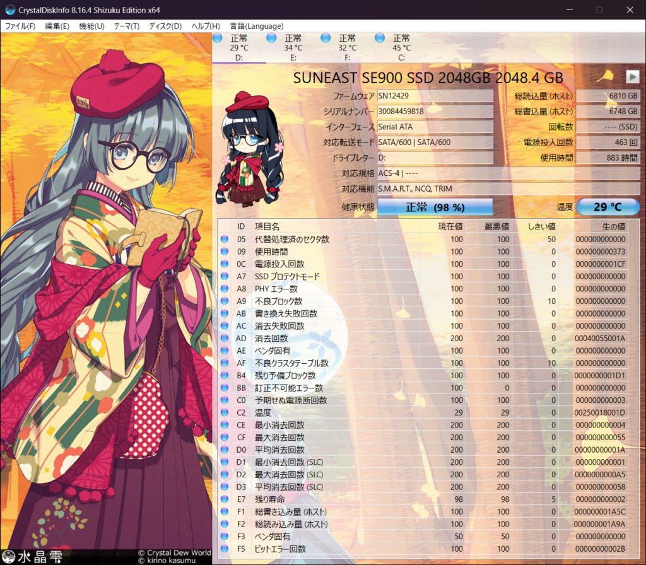
Task: Switch to the F: disk tab at 32 °C
Action: (347, 48)
